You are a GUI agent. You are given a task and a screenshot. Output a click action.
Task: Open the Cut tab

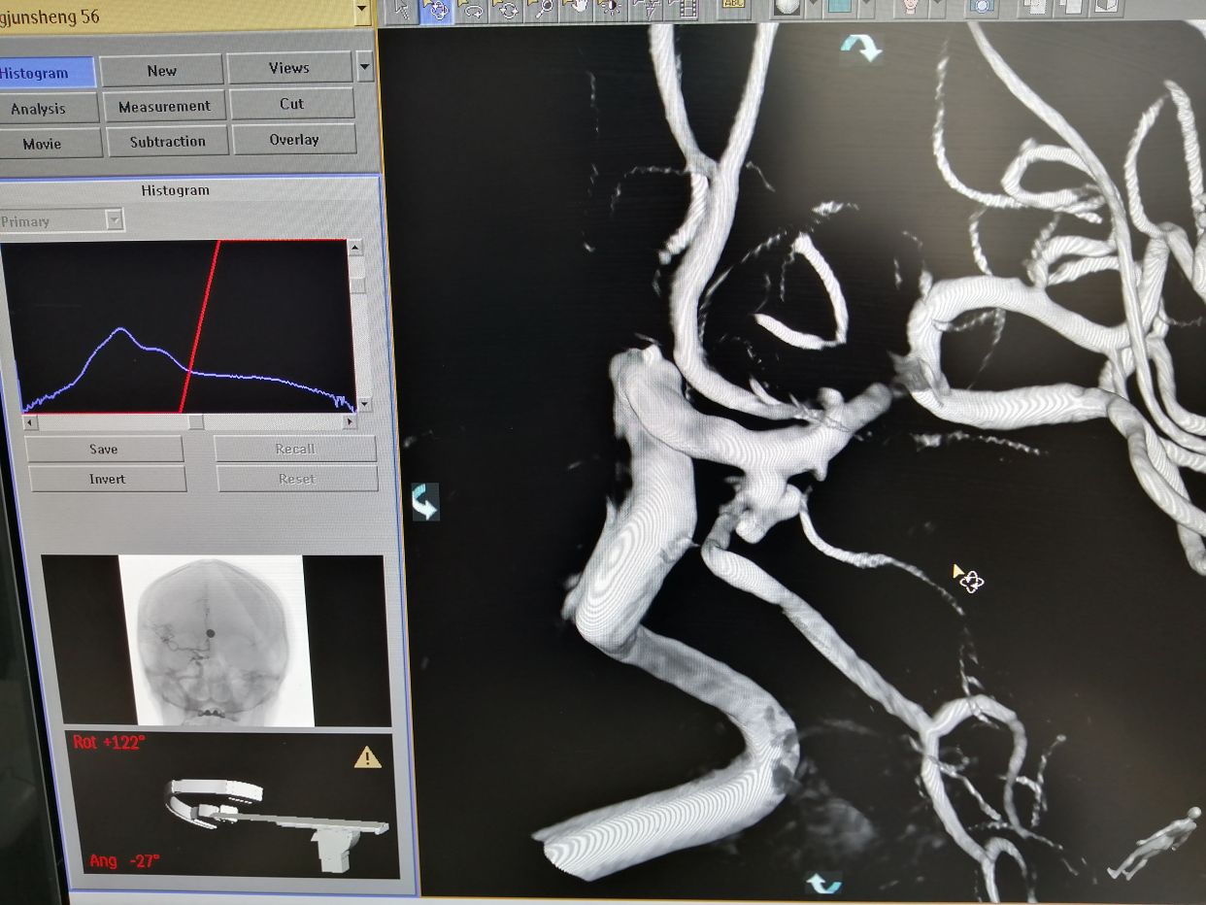(291, 103)
